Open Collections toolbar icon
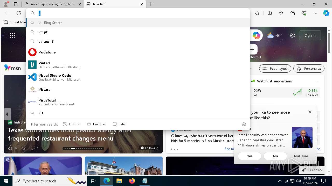 coord(293,13)
